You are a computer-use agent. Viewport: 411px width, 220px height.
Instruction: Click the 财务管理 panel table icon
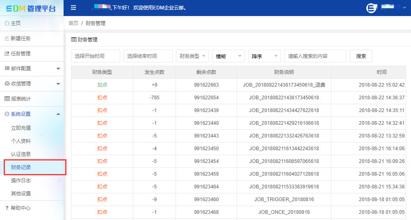pos(74,40)
